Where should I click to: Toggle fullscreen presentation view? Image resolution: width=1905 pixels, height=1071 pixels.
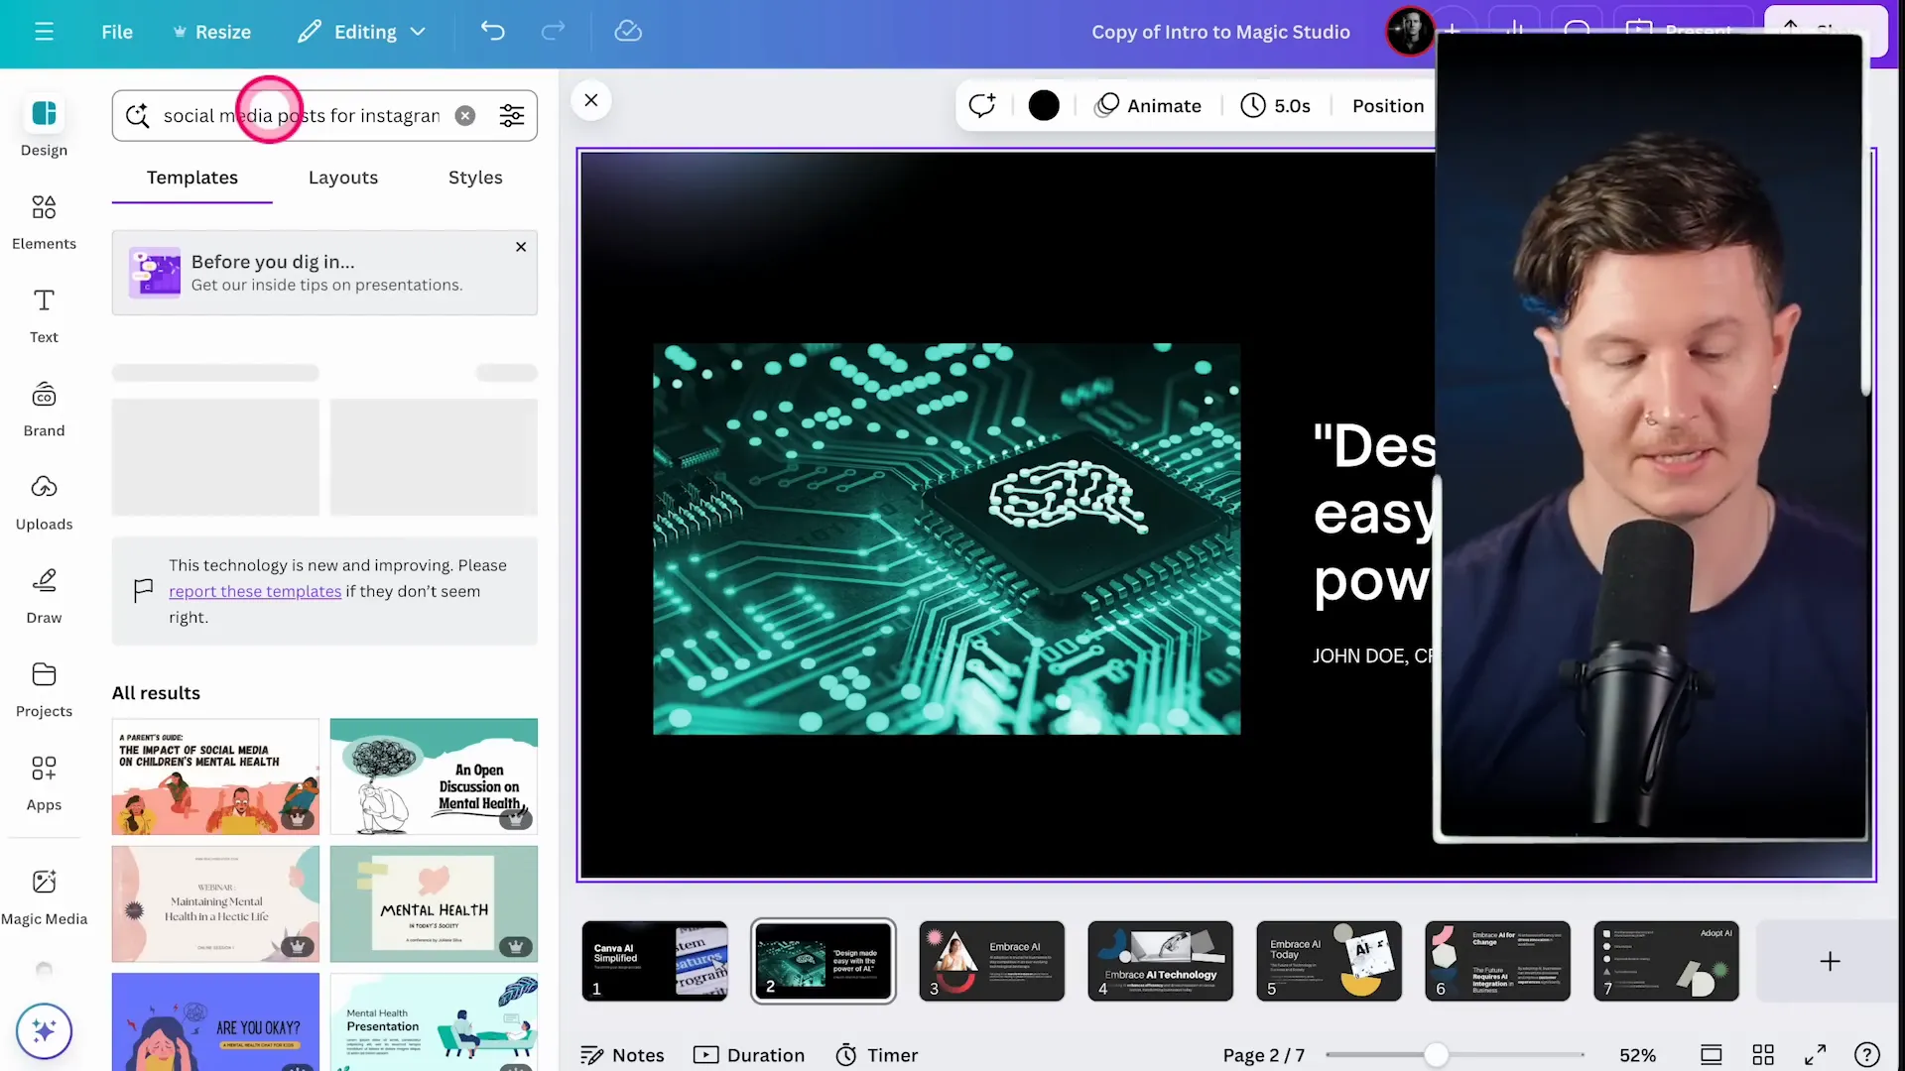[1815, 1055]
